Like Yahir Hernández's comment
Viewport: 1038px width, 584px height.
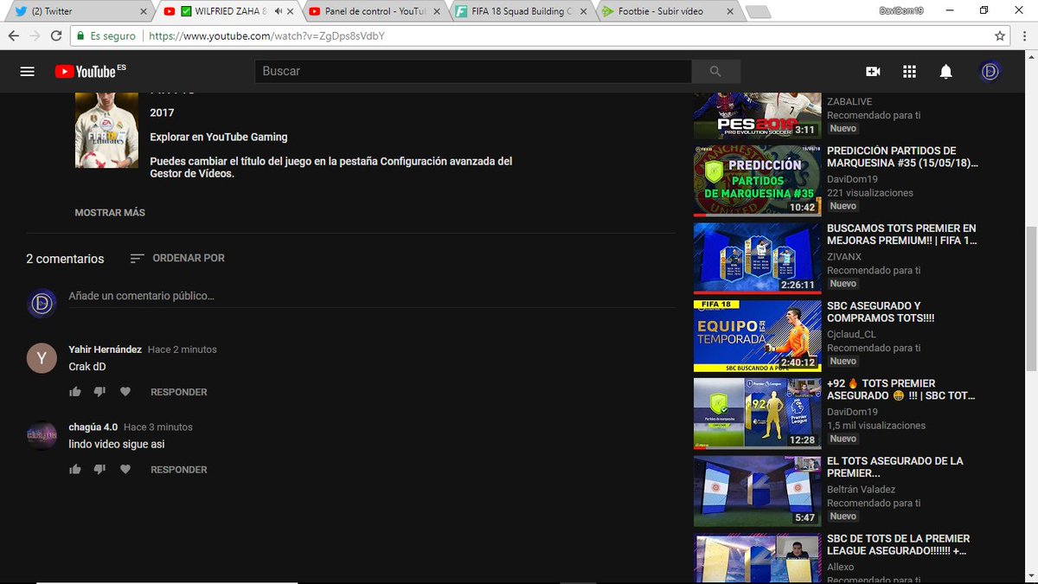click(75, 392)
